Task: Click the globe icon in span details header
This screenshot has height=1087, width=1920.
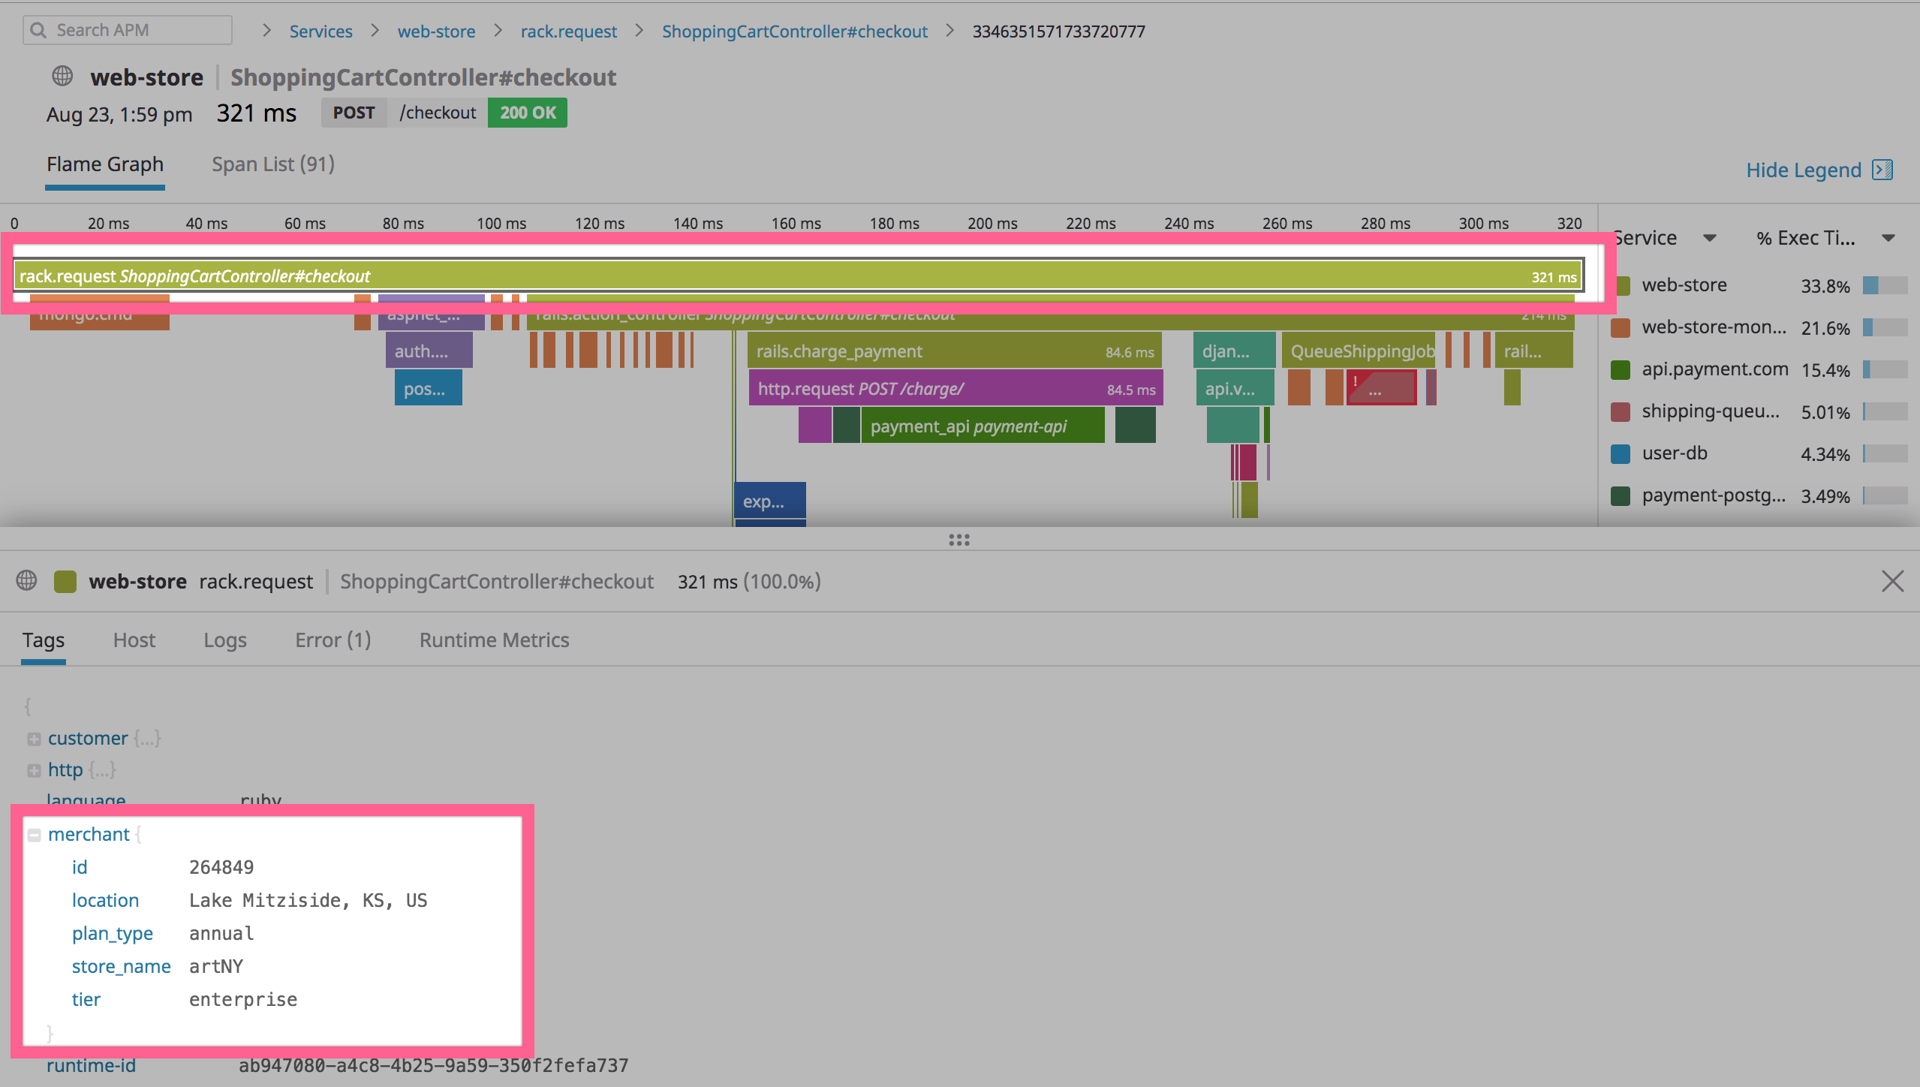Action: [27, 581]
